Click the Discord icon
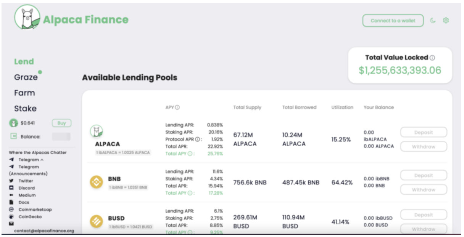 tap(11, 188)
